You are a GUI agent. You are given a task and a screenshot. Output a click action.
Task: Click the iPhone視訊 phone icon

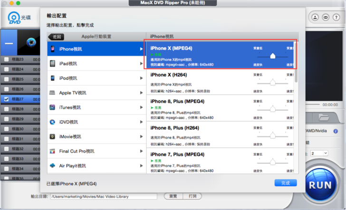point(52,49)
